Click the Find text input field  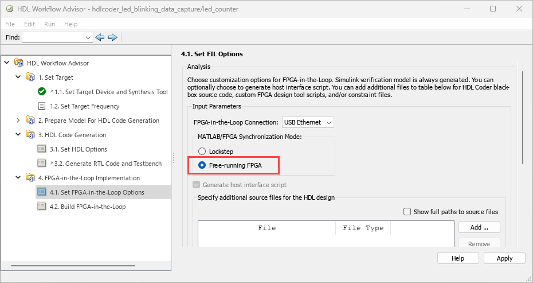point(54,37)
